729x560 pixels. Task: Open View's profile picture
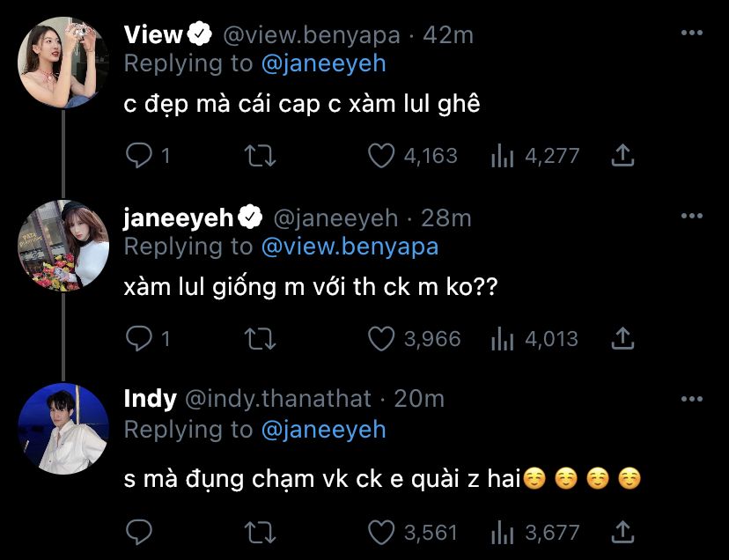(x=63, y=63)
